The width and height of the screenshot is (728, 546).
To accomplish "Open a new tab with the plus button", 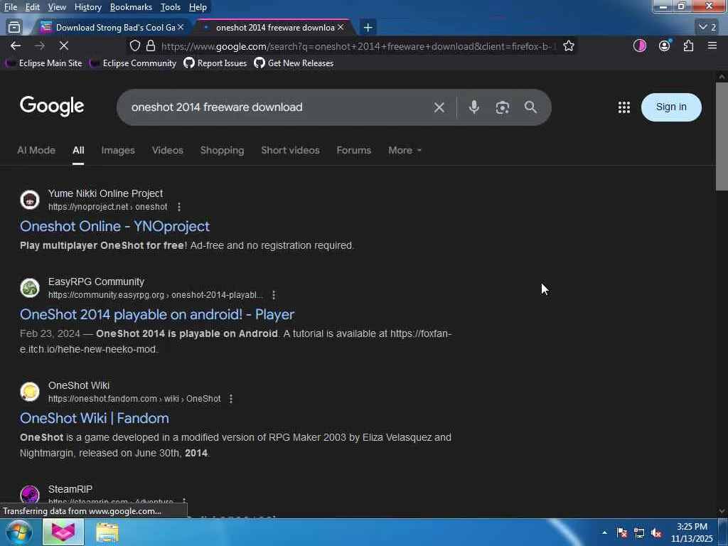I will [368, 28].
